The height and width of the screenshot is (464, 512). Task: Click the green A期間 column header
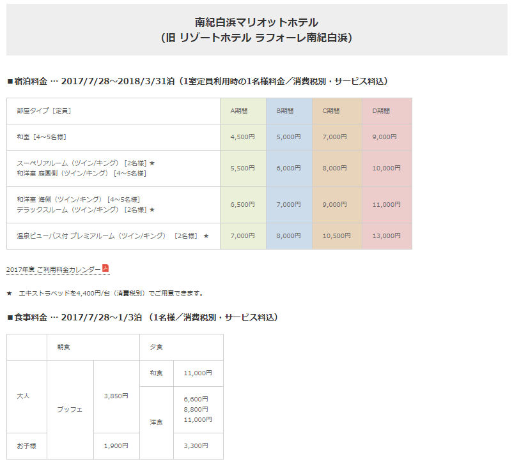[x=239, y=111]
